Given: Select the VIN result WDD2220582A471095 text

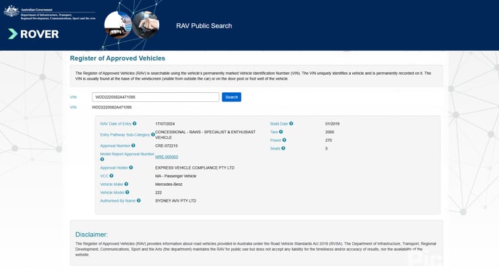Looking at the screenshot, I should 112,107.
